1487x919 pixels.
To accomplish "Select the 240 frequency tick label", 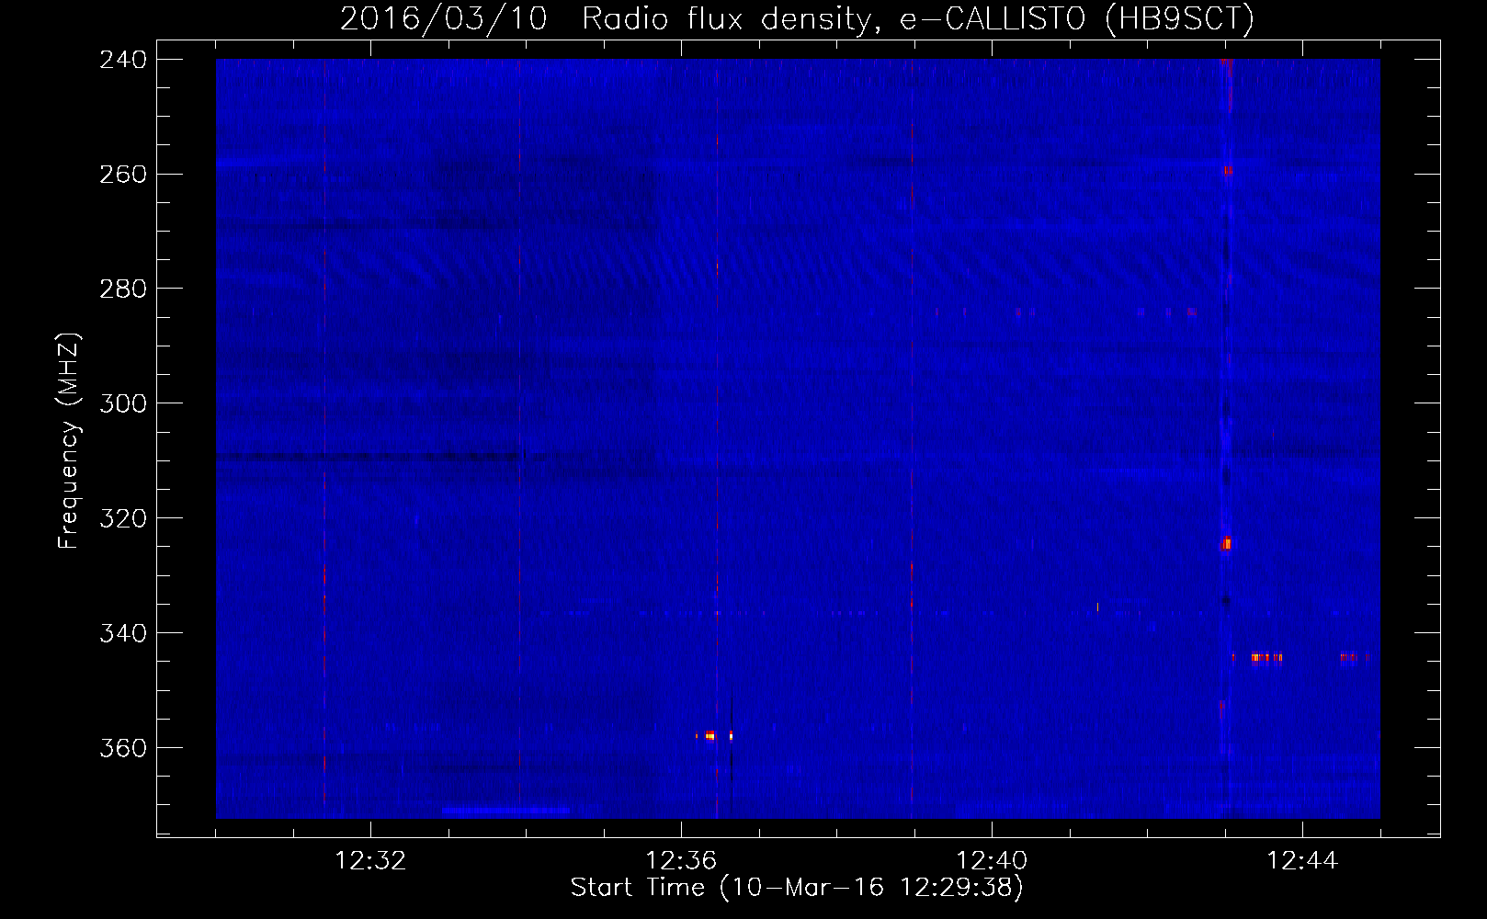I will click(x=123, y=60).
